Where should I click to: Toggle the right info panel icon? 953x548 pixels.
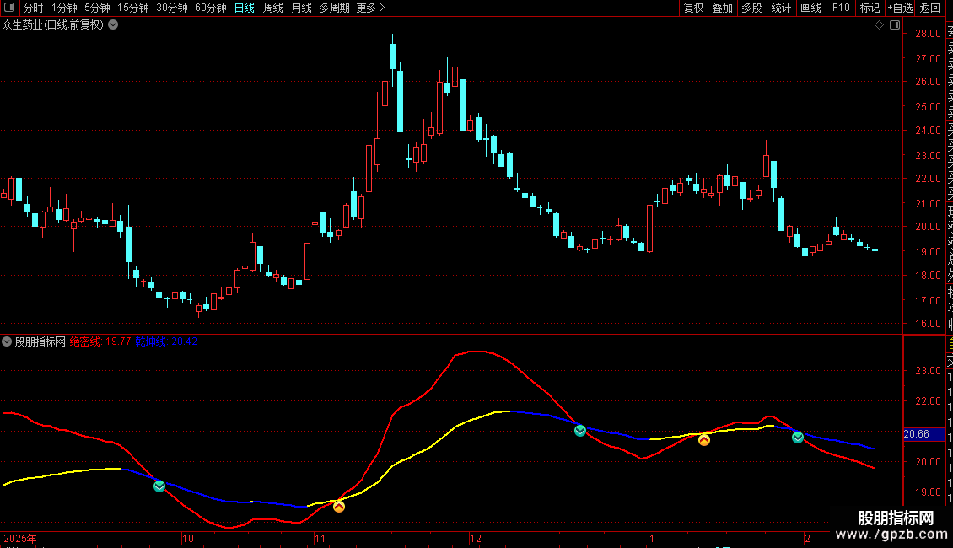[895, 25]
